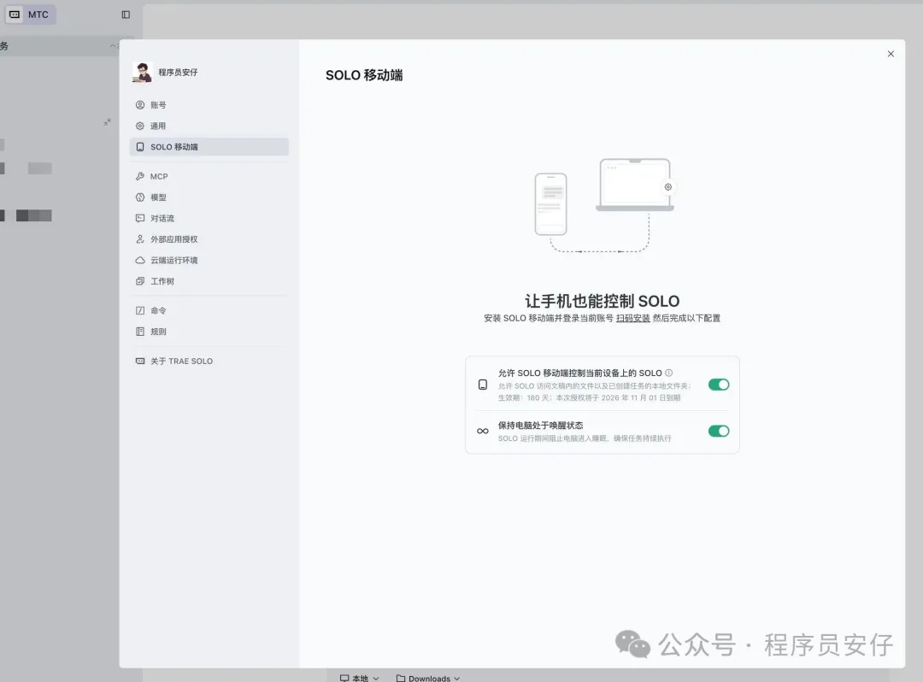The height and width of the screenshot is (682, 923).
Task: Open the Downloads folder dropdown
Action: click(x=428, y=678)
